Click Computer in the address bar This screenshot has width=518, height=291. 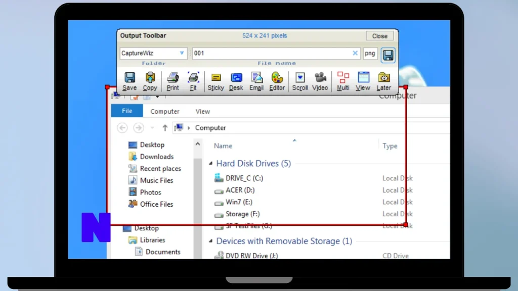point(210,128)
